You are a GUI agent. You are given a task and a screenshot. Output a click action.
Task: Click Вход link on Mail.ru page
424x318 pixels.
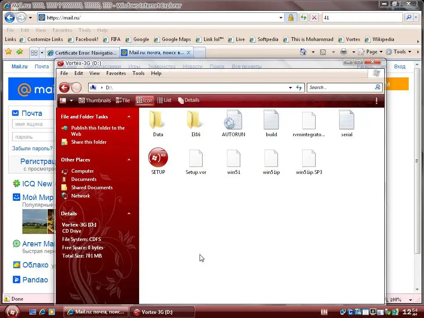point(400,67)
